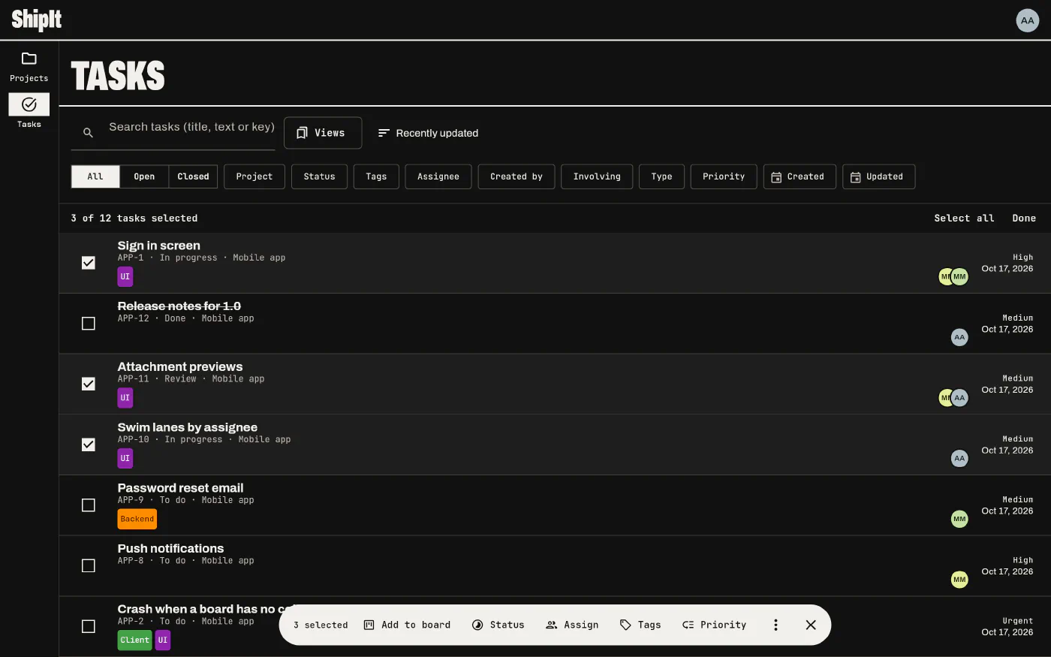This screenshot has height=657, width=1051.
Task: Click the search magnifier icon
Action: 88,133
